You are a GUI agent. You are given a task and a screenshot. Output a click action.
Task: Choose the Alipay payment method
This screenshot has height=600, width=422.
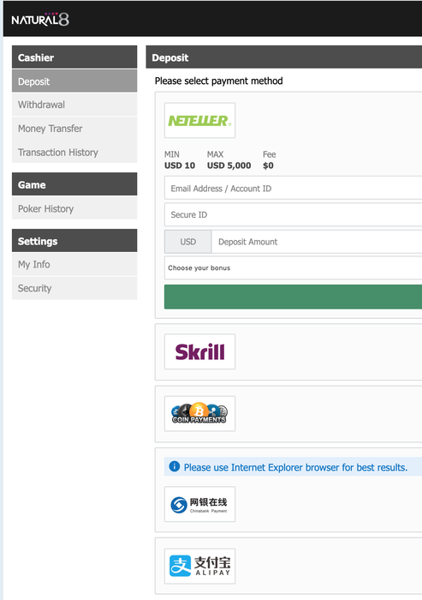200,567
